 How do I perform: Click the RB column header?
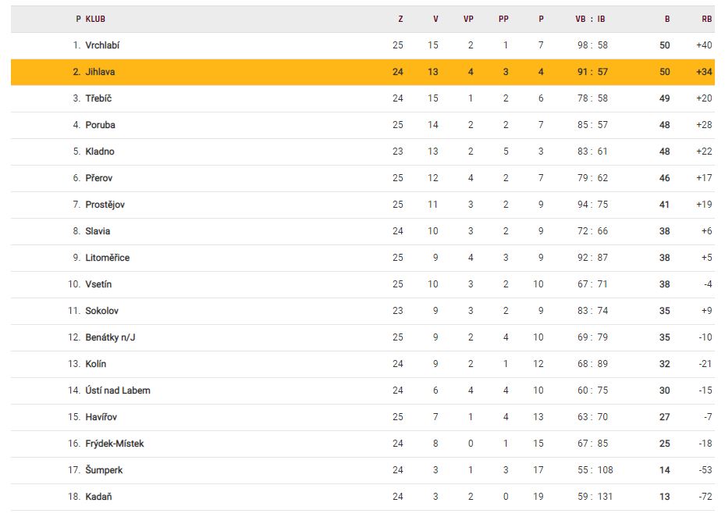click(x=706, y=19)
